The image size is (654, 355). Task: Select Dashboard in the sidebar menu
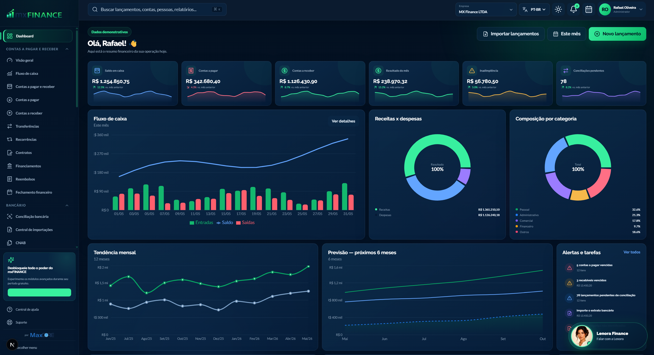click(38, 36)
